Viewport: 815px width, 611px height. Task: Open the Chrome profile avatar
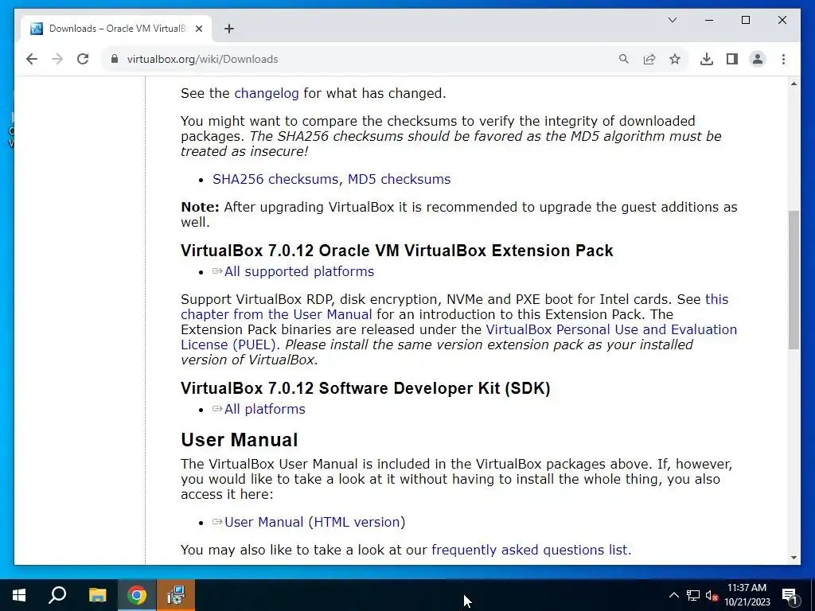(758, 59)
